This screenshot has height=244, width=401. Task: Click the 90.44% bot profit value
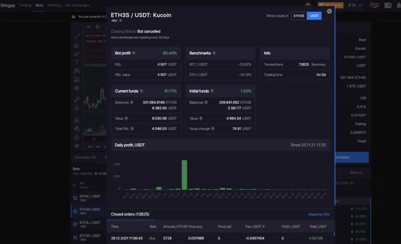tap(170, 53)
